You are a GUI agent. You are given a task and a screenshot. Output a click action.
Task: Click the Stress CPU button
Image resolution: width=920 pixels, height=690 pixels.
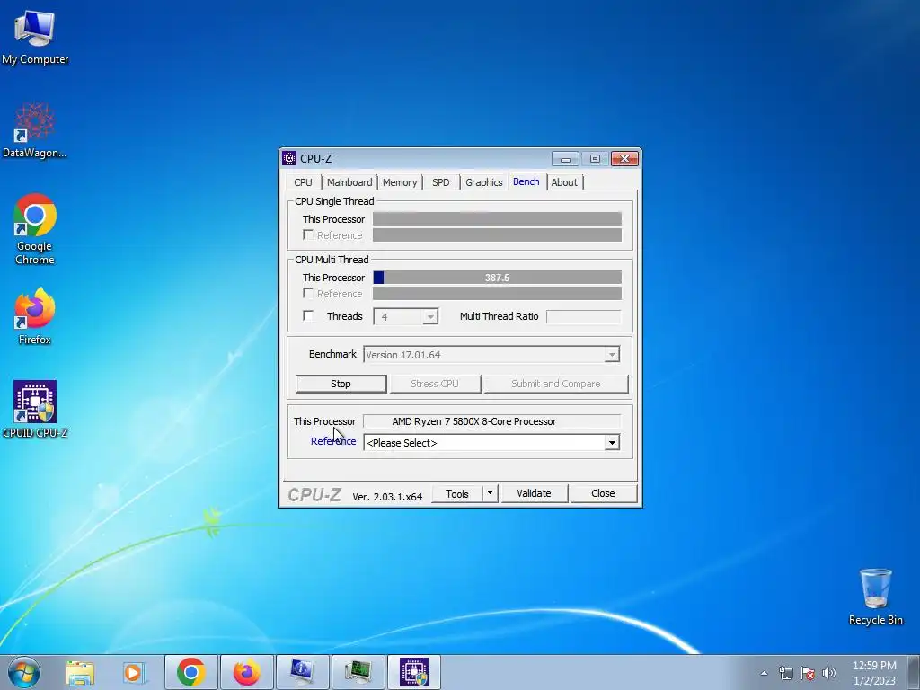point(435,384)
